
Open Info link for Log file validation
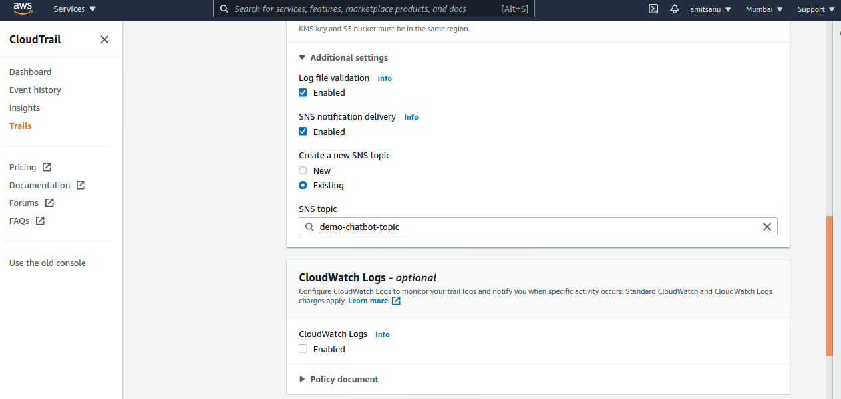[385, 78]
